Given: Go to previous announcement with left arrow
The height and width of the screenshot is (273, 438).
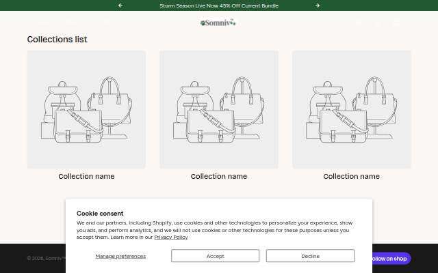Looking at the screenshot, I should (120, 5).
